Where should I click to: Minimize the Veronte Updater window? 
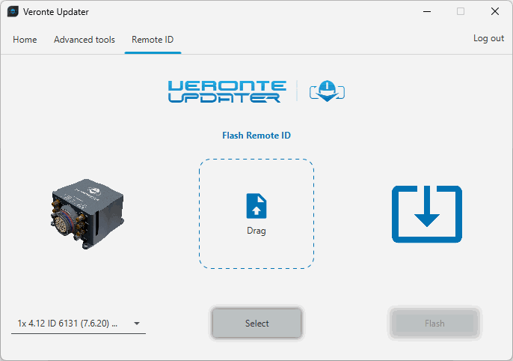426,12
